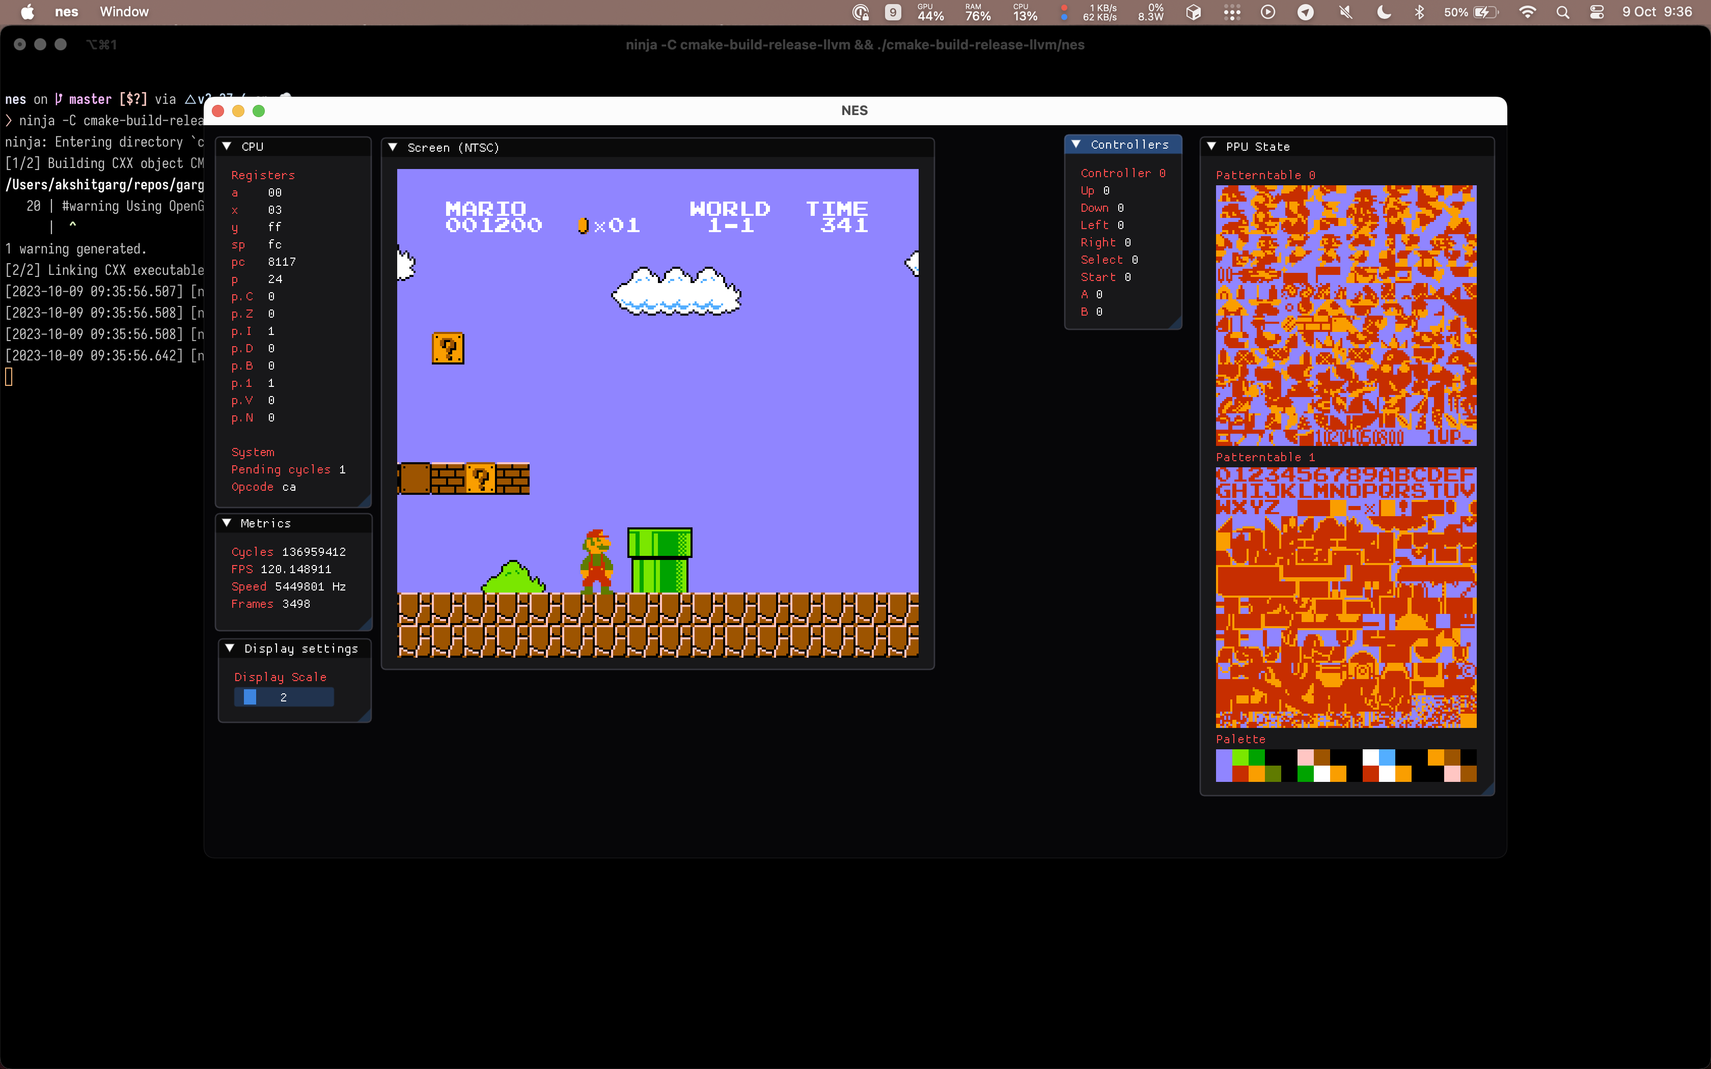Click the Palette color strip
This screenshot has height=1069, width=1711.
pyautogui.click(x=1345, y=766)
